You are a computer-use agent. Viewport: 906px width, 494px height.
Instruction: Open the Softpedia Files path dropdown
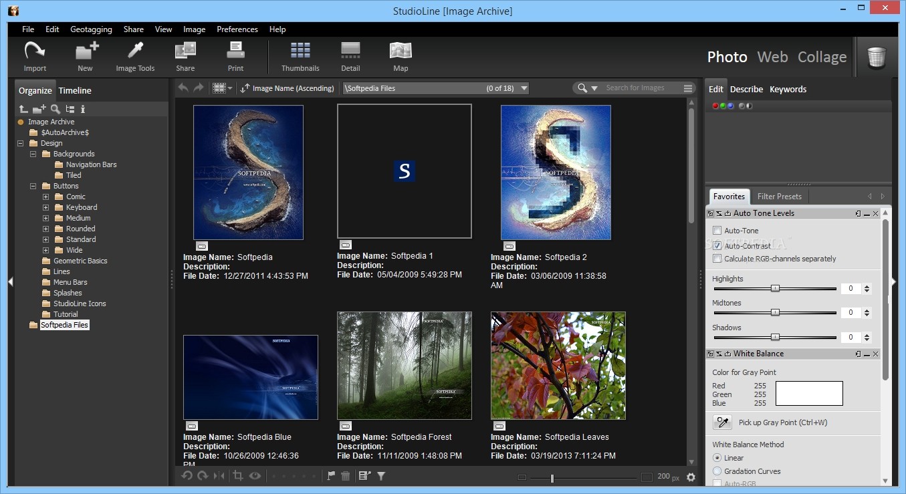(x=524, y=88)
